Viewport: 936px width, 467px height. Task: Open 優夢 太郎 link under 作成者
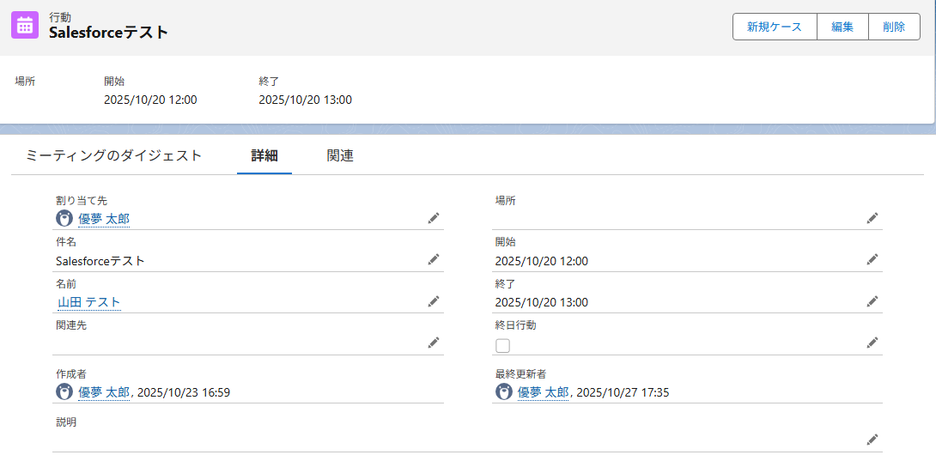[104, 392]
